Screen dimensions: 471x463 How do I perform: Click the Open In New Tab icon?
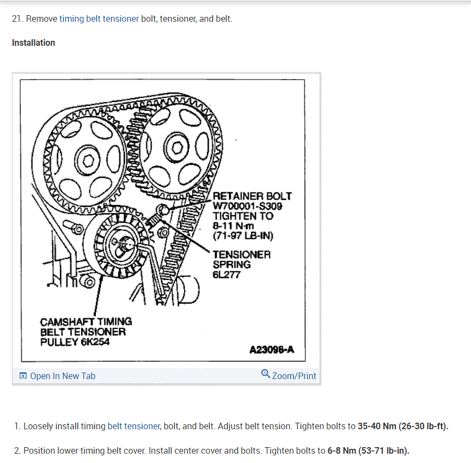click(23, 375)
